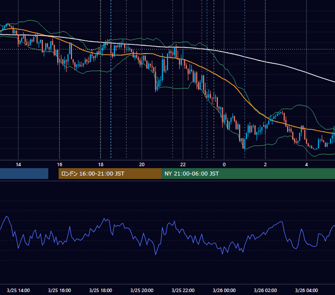The width and height of the screenshot is (335, 295).
Task: Click the 3/25 20:00 time label
Action: tap(142, 290)
